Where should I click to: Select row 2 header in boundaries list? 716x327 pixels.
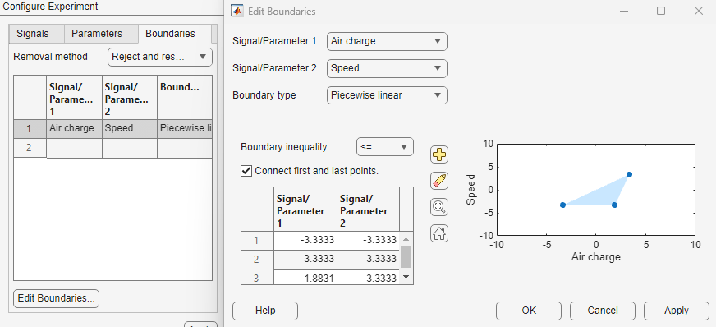(30, 148)
